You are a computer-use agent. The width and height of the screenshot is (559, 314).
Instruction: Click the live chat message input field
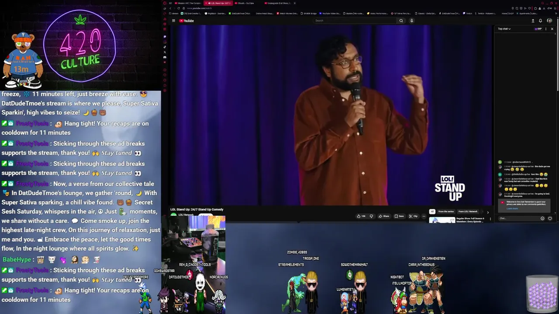(x=519, y=218)
